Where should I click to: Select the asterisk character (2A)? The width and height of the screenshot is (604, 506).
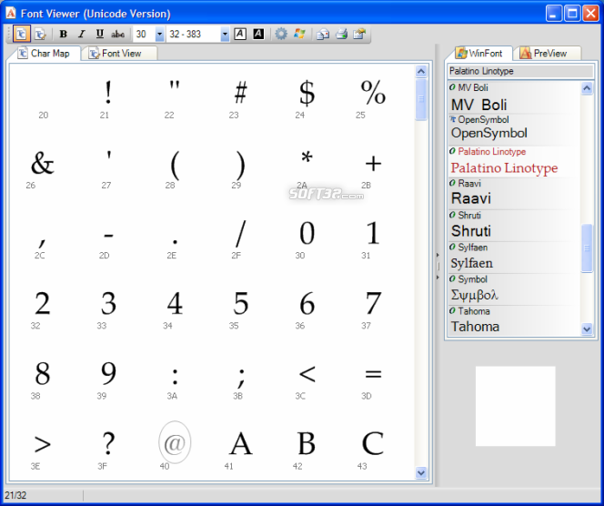(x=307, y=158)
